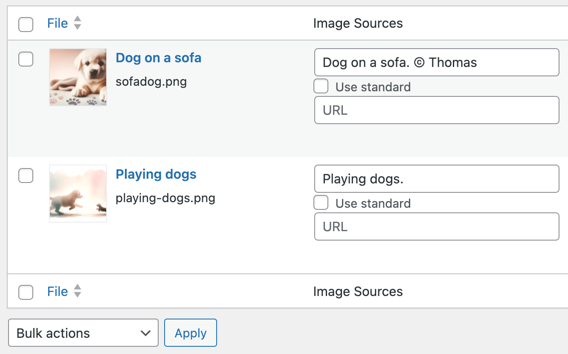Click the Dog on a sofa source field
568x354 pixels.
coord(436,63)
